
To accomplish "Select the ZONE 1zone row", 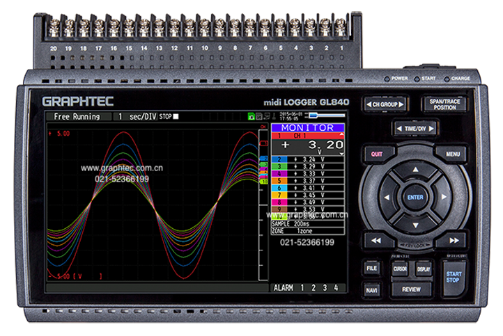I will (308, 231).
